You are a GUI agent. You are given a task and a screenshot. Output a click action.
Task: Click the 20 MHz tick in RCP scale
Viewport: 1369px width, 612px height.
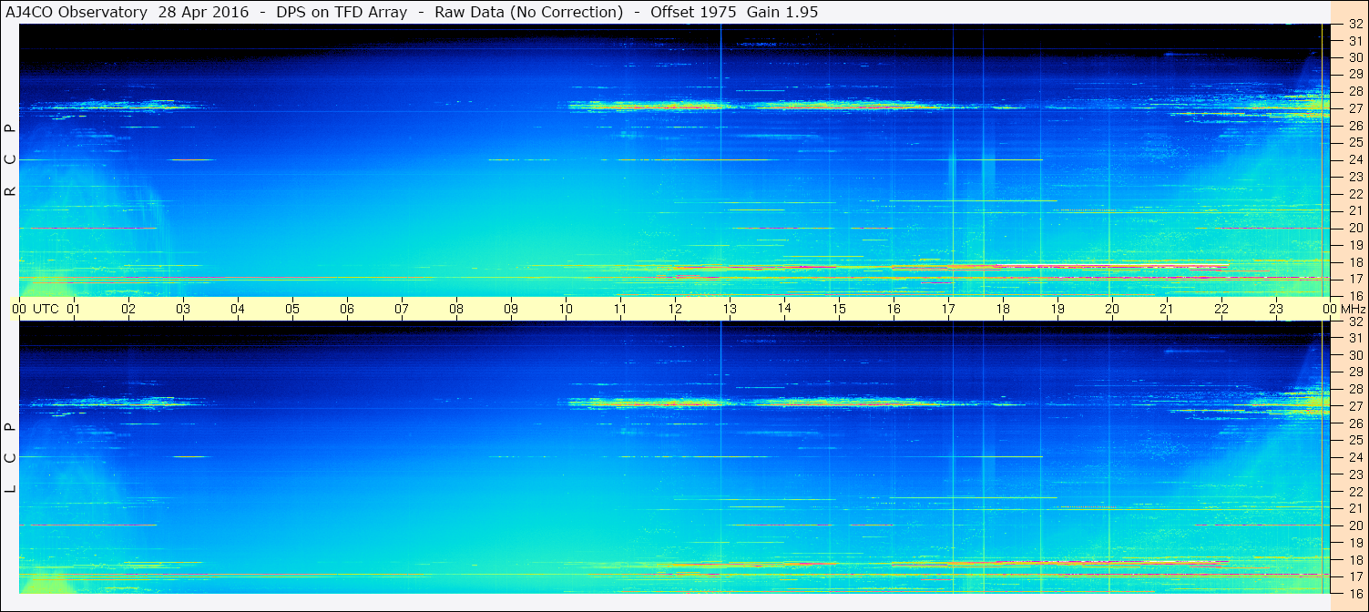[1354, 228]
